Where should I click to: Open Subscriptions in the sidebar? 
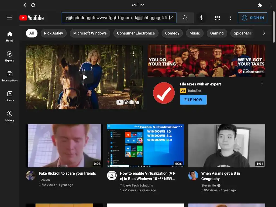point(10,77)
